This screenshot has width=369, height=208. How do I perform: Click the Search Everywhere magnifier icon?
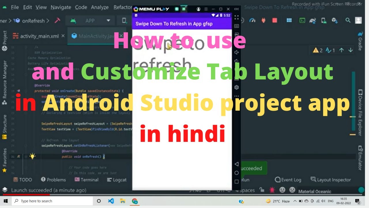tap(348, 20)
